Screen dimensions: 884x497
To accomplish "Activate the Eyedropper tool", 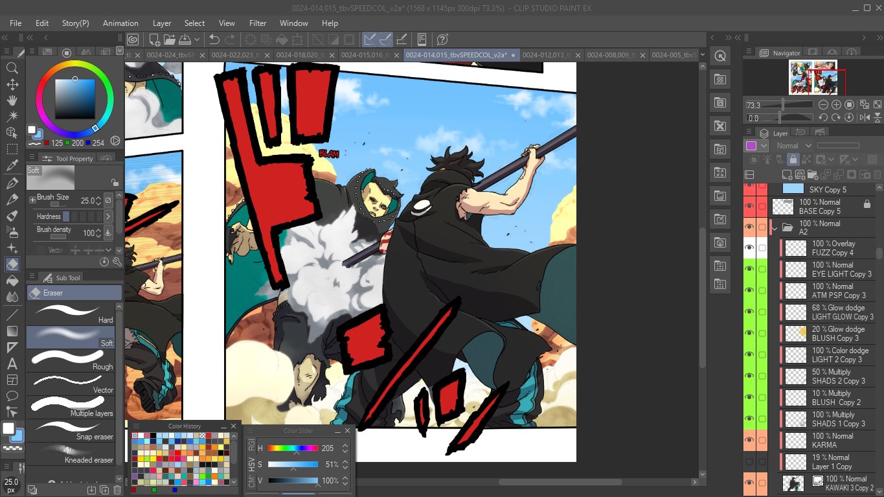I will (12, 167).
